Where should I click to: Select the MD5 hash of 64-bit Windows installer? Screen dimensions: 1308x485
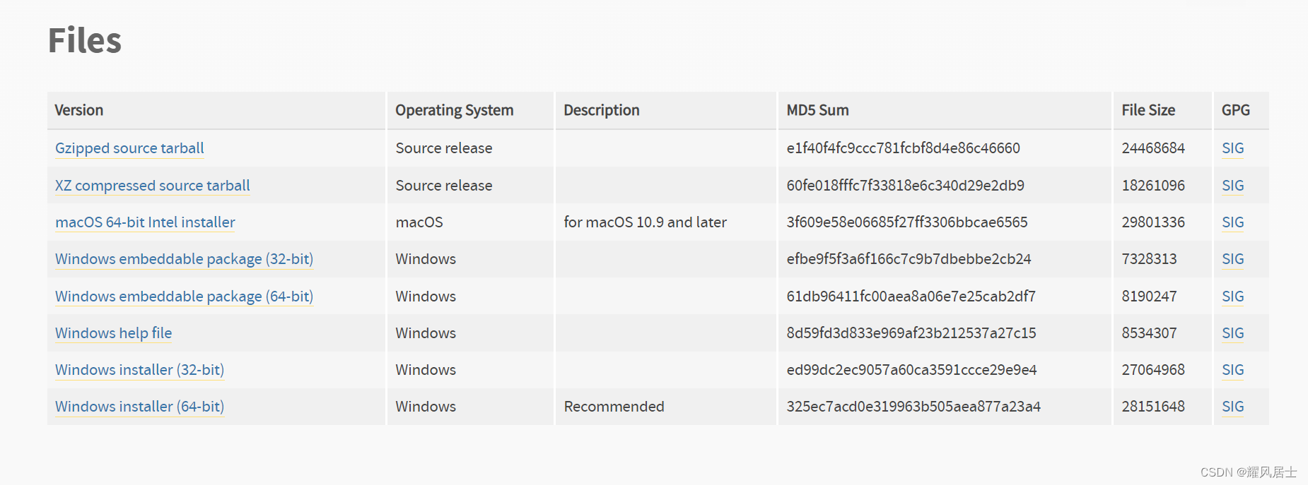click(x=913, y=407)
